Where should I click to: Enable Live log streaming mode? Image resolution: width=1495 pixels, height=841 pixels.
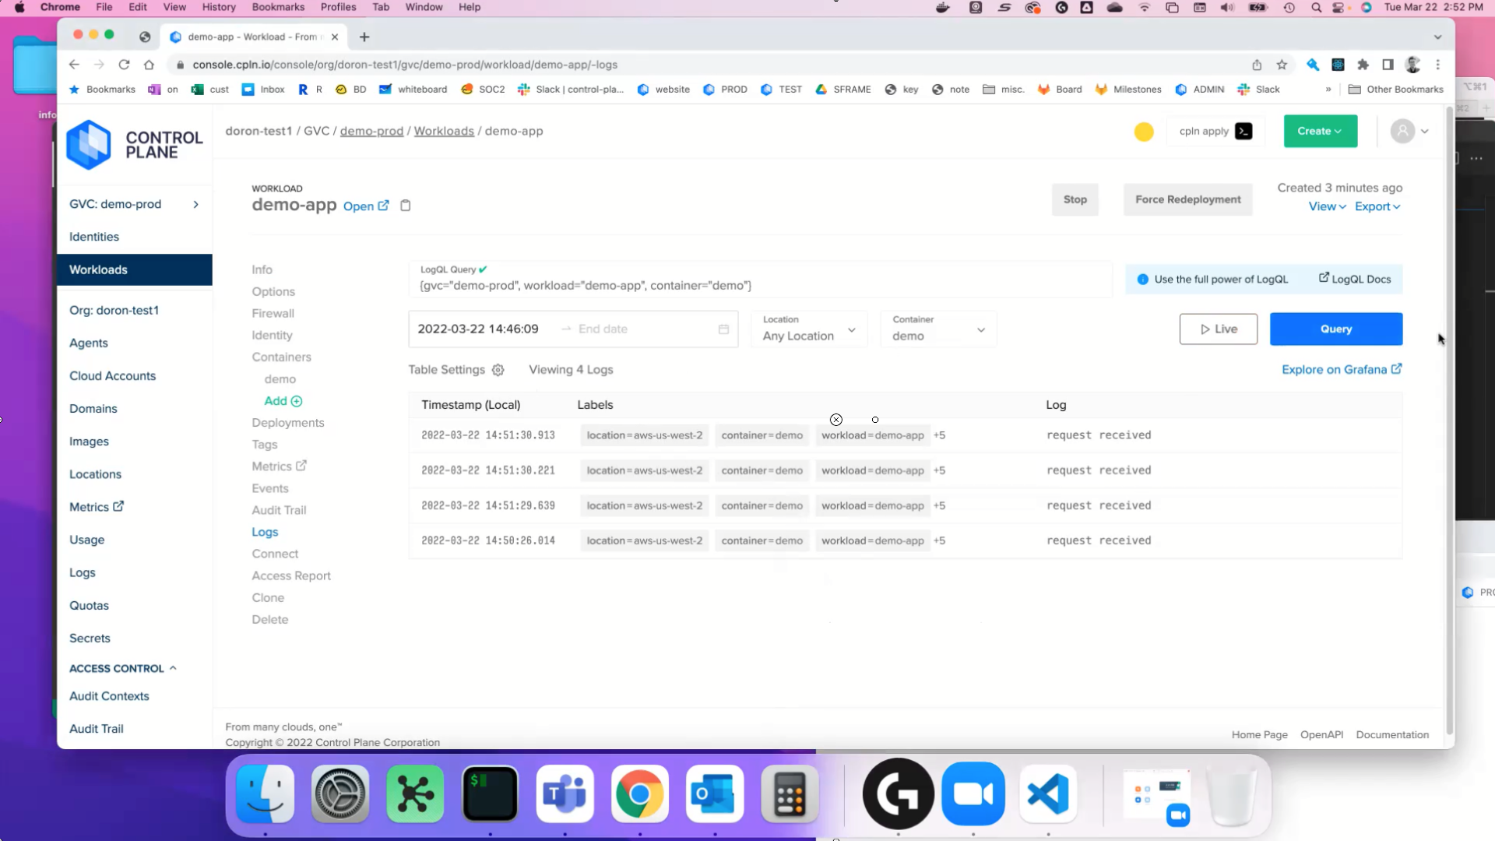1218,329
